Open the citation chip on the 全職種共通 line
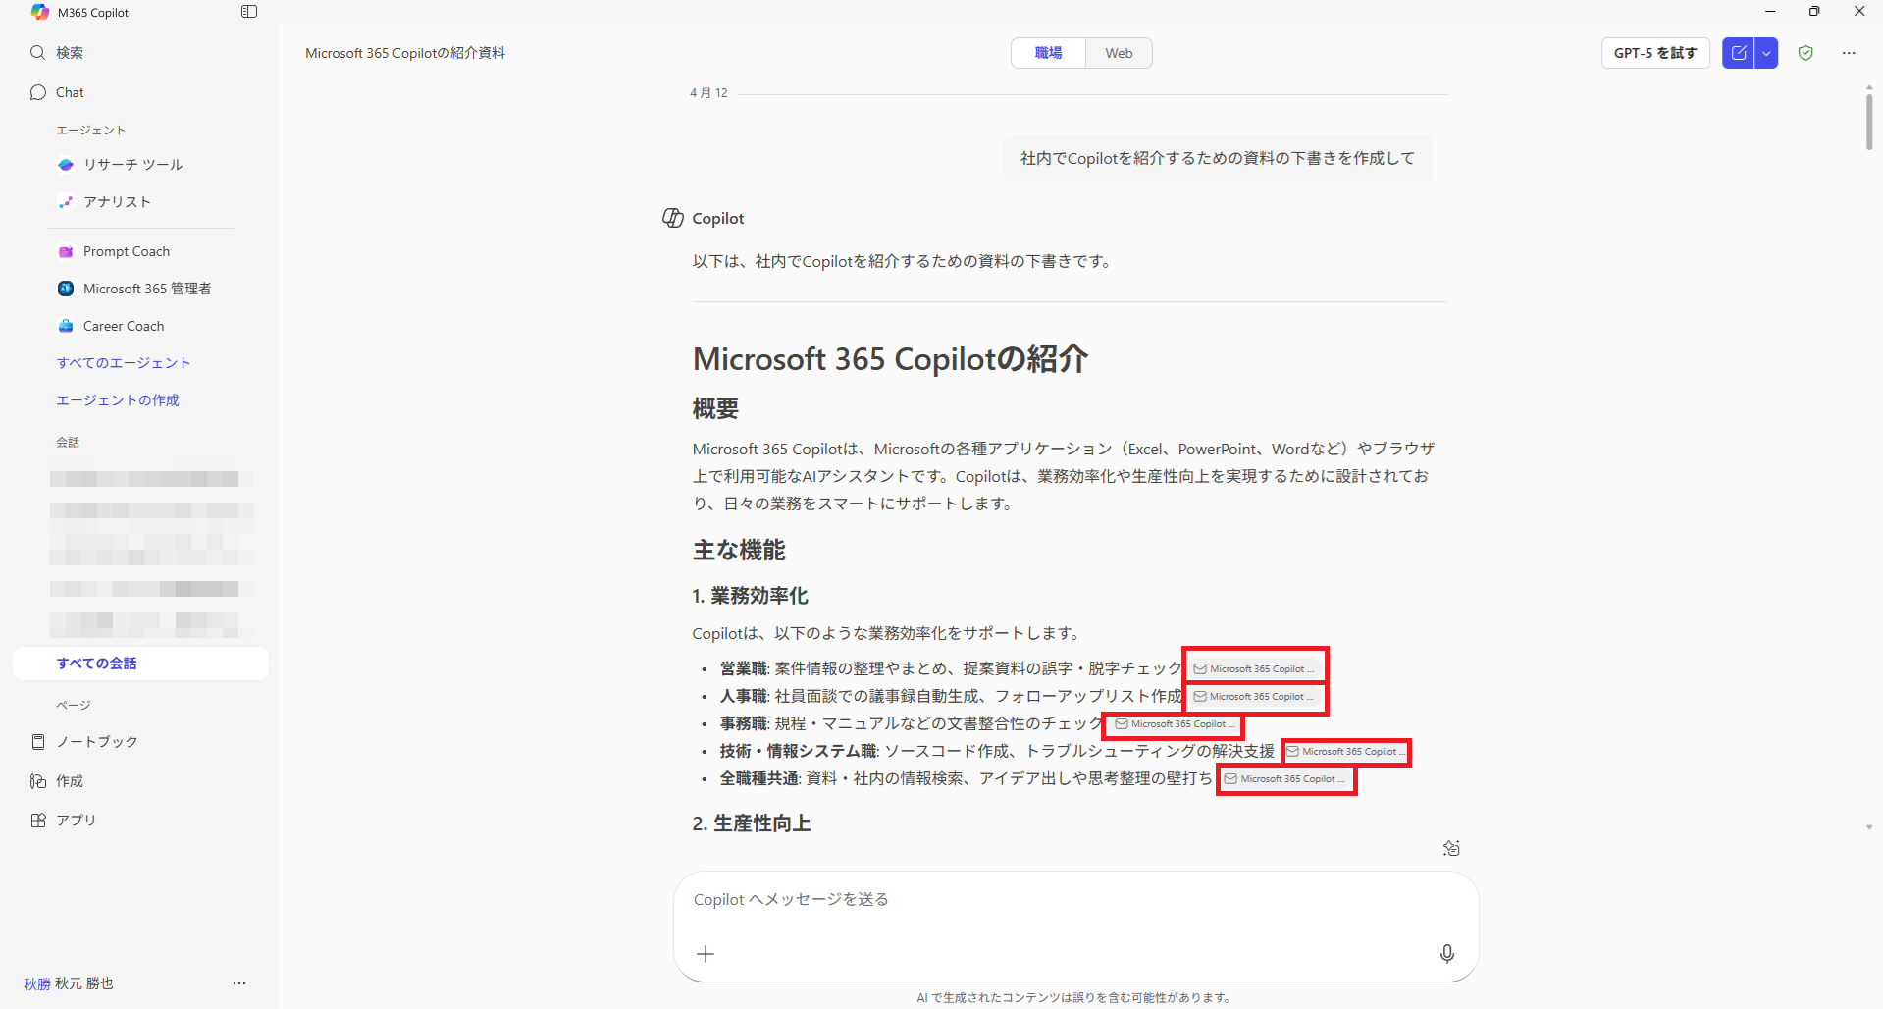The width and height of the screenshot is (1883, 1009). (1285, 778)
